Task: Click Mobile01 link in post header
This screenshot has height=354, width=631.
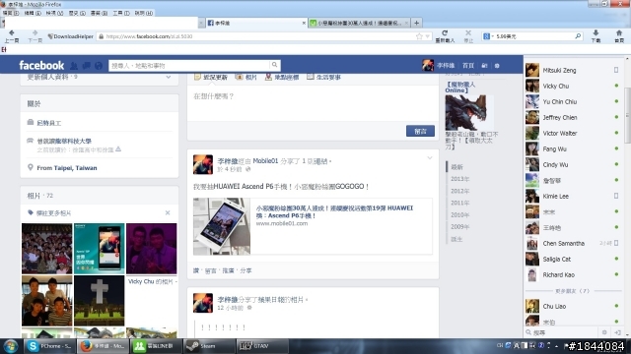Action: coord(265,161)
